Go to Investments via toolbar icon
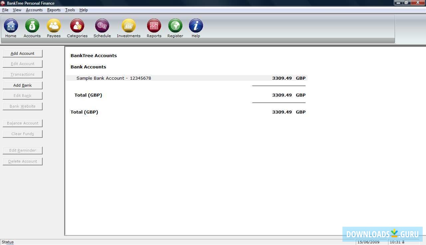 [x=128, y=26]
